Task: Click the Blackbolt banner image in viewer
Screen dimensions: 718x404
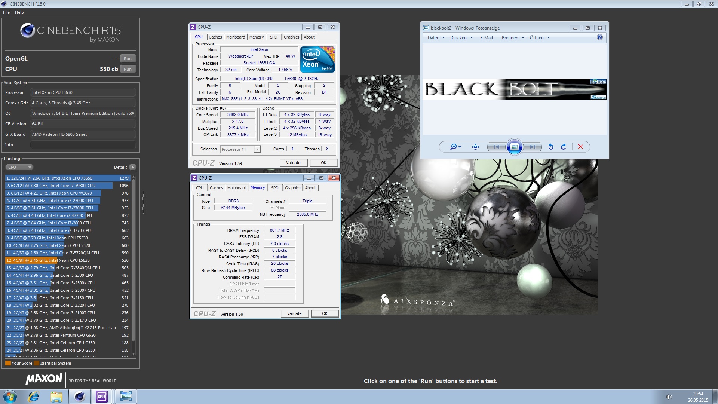Action: (515, 89)
